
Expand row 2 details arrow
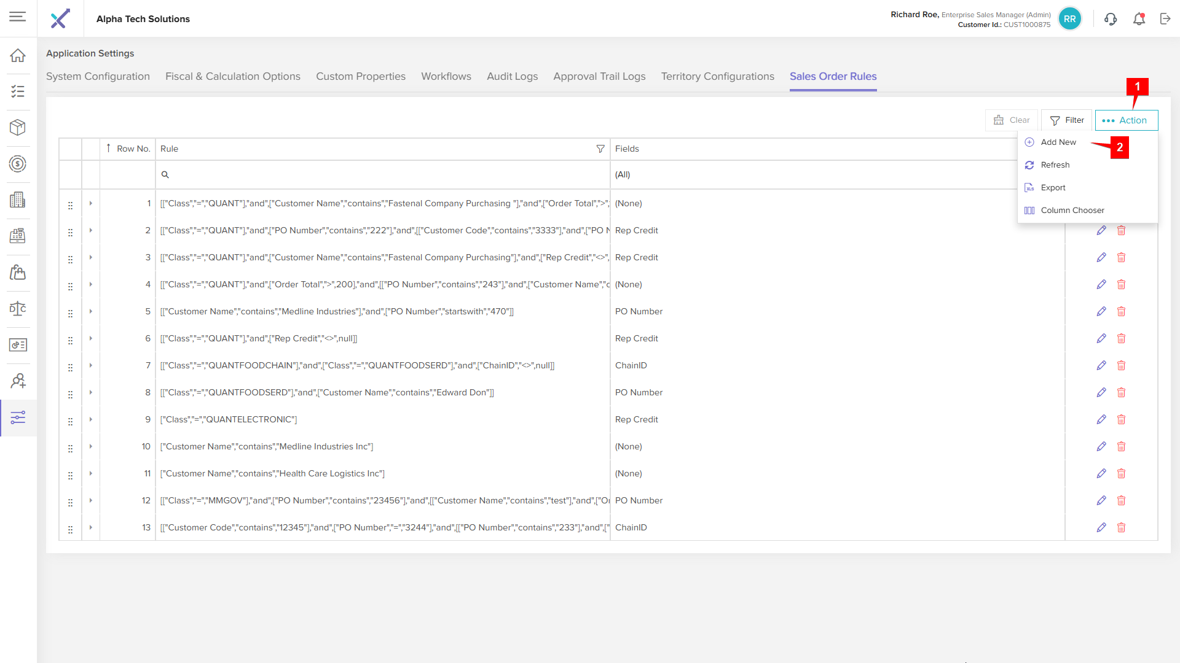click(x=91, y=230)
